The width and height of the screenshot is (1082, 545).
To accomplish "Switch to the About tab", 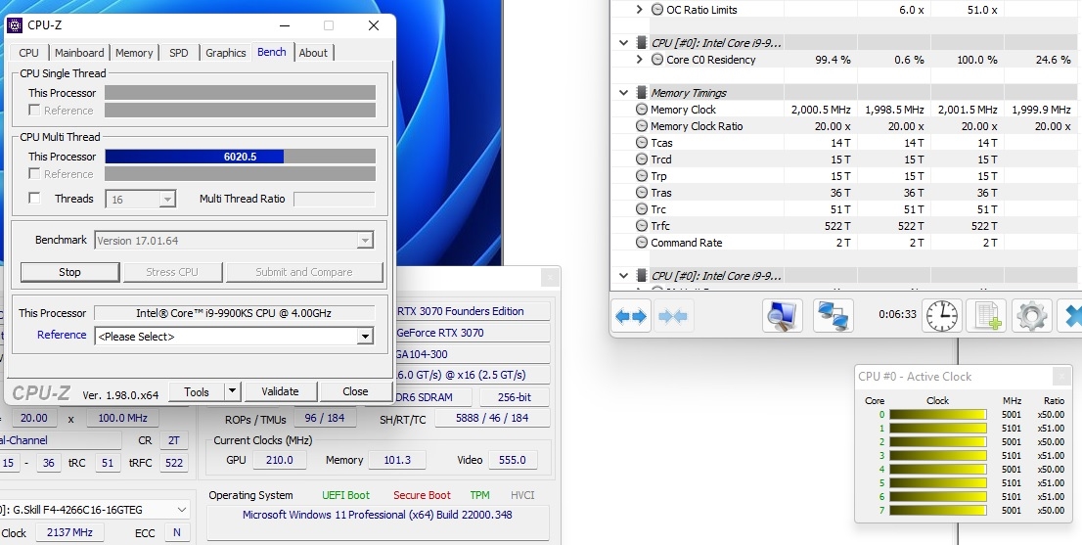I will (x=313, y=53).
